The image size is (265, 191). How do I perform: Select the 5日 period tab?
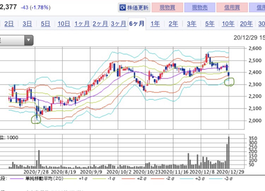coord(46,24)
